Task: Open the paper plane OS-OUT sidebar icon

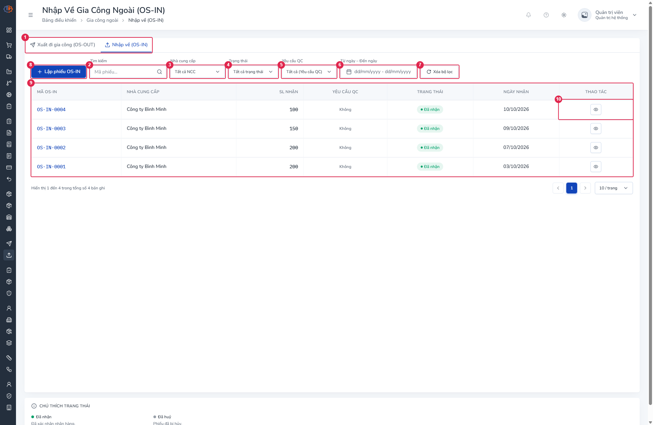Action: (9, 243)
